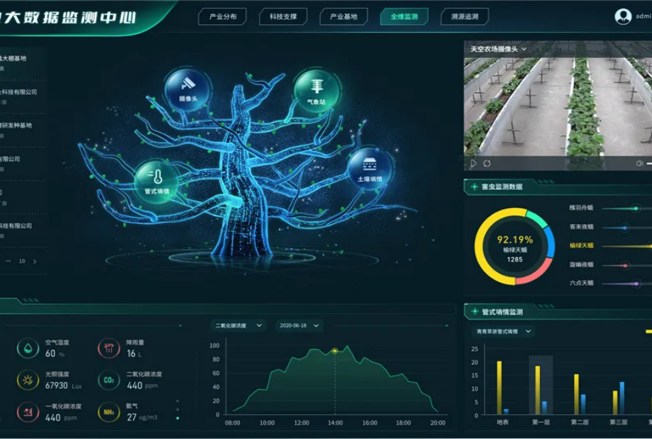Image resolution: width=652 pixels, height=439 pixels.
Task: Select the soil moisture (土壤墒情) bubble
Action: [369, 167]
